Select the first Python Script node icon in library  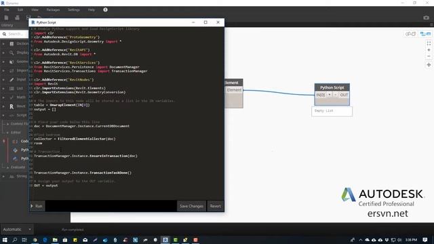tap(15, 150)
